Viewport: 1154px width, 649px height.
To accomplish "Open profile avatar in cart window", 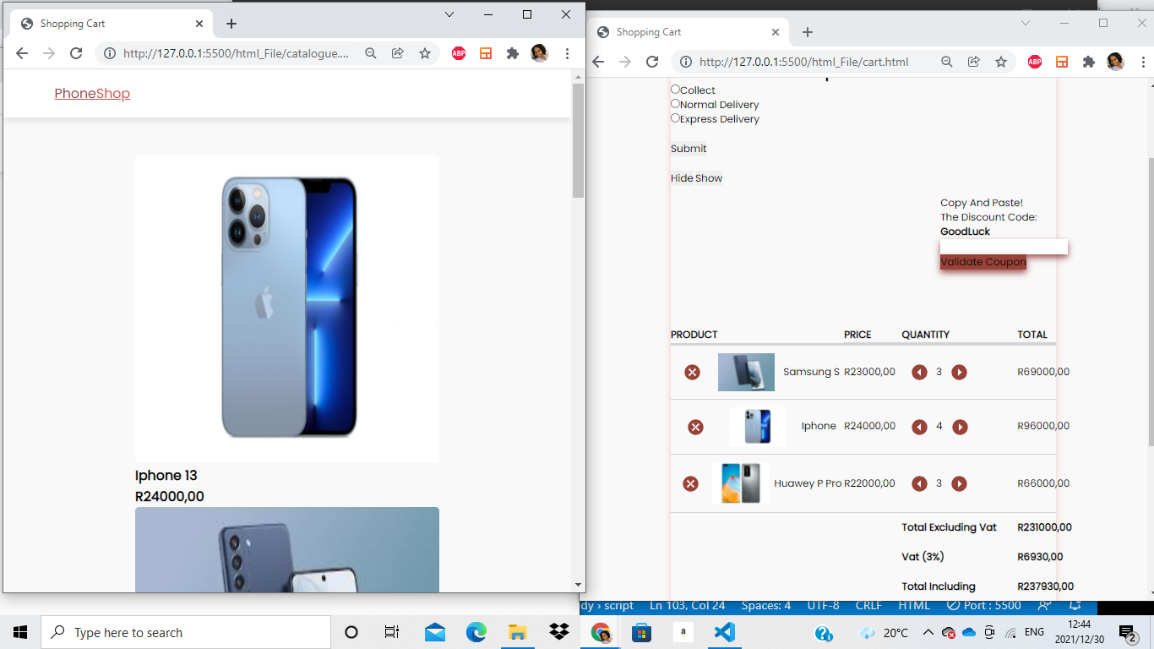I will (x=1116, y=62).
